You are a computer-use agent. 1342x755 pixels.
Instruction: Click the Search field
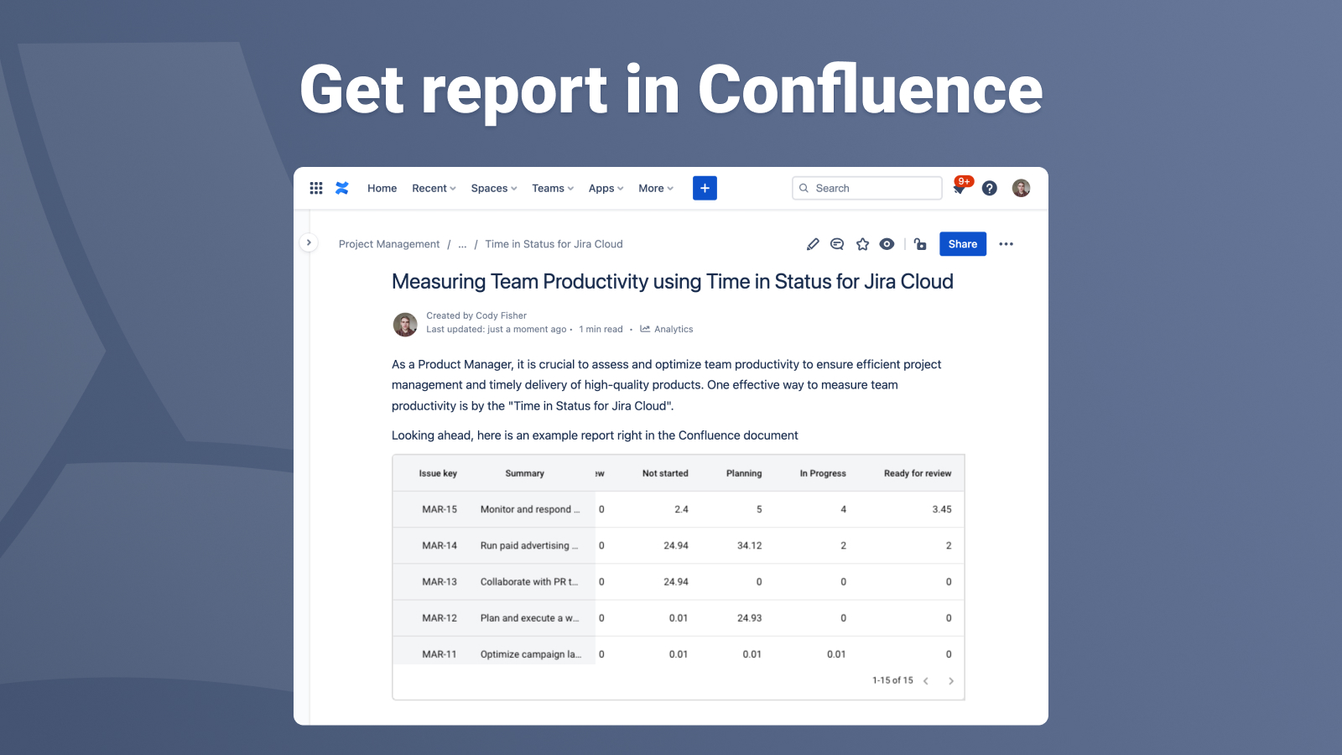coord(866,188)
